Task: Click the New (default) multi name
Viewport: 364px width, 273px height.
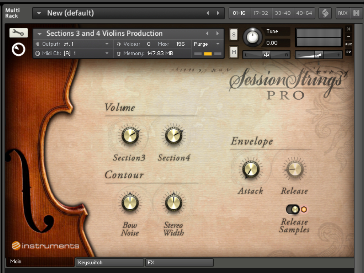Action: [71, 13]
